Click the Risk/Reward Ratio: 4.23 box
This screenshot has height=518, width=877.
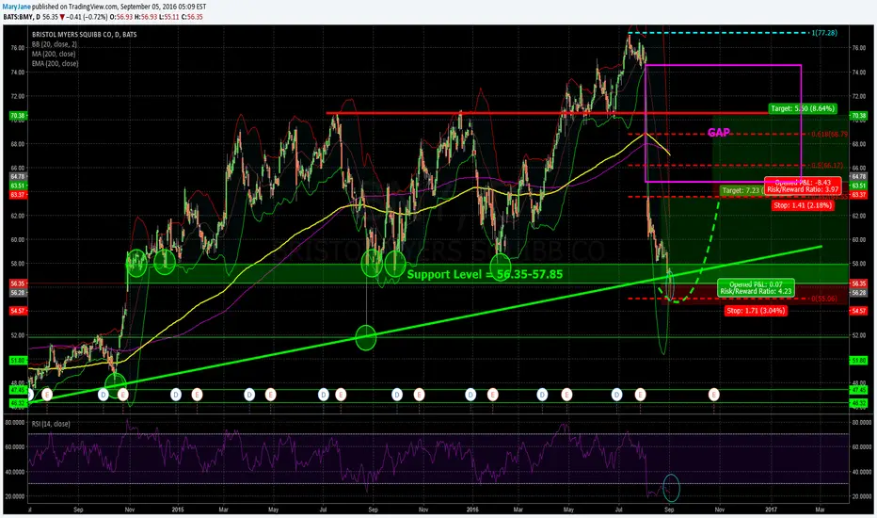(756, 288)
